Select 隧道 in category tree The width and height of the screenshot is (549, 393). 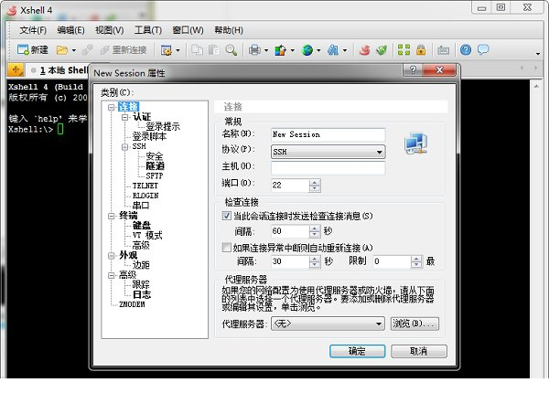coord(156,165)
